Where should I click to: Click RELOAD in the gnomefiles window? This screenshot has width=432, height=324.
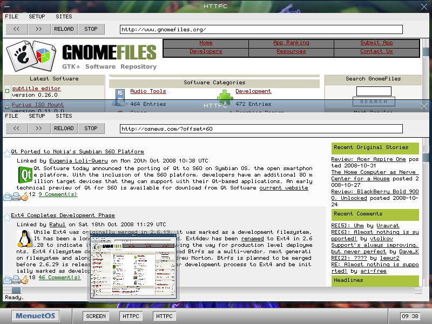(x=64, y=29)
